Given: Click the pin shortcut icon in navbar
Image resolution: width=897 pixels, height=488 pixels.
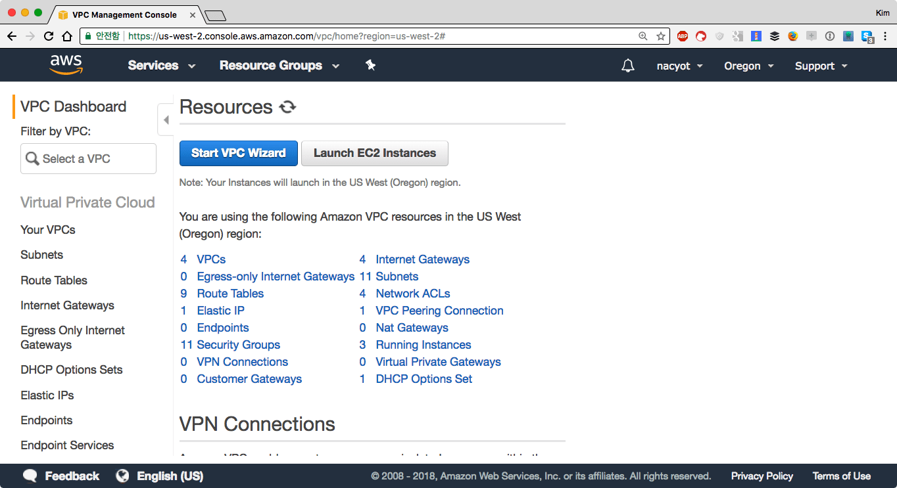Looking at the screenshot, I should click(x=370, y=65).
